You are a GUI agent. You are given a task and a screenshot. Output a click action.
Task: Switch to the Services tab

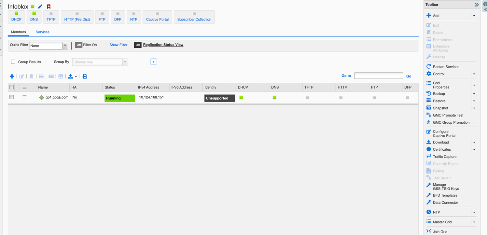tap(43, 32)
